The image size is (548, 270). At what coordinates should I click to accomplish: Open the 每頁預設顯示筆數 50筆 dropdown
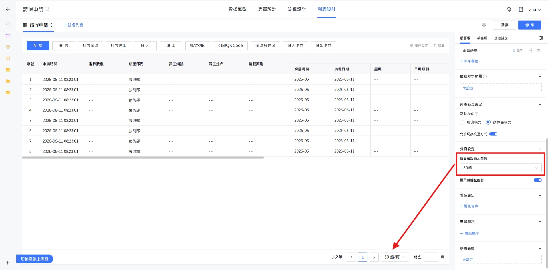tap(501, 168)
